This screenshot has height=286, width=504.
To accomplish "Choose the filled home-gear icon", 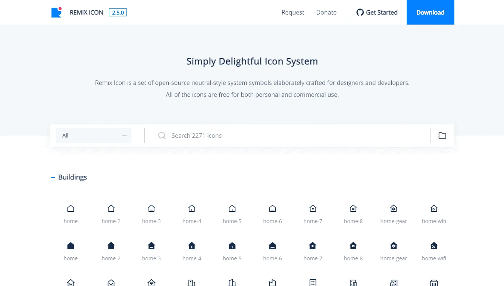I will coord(394,245).
